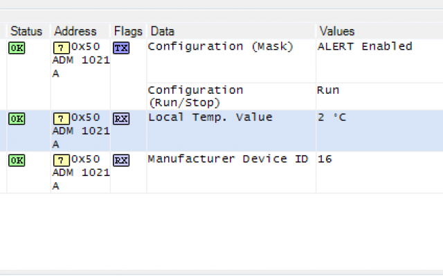Sort by the Address column header
The image size is (443, 276).
pos(75,31)
